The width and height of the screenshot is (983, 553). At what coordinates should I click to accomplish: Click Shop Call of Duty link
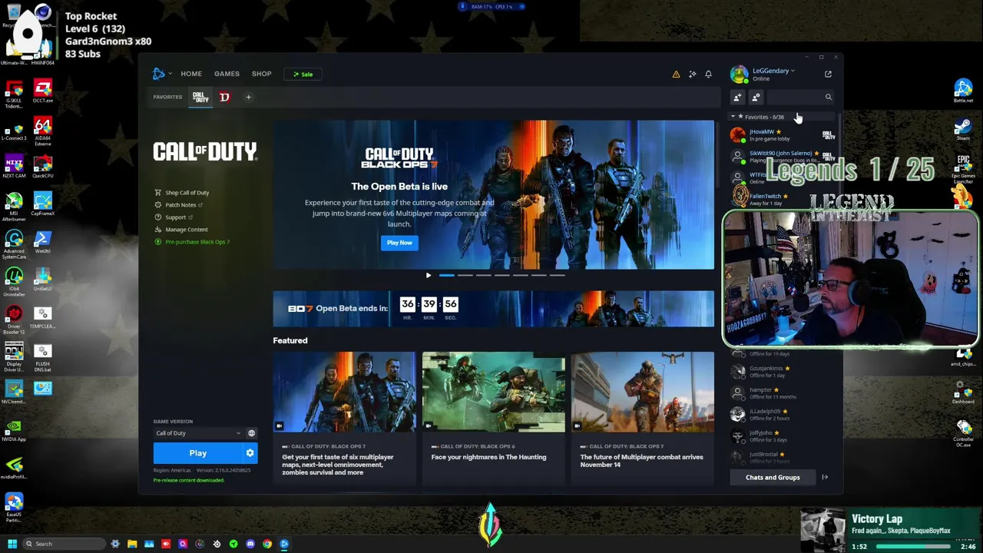182,193
